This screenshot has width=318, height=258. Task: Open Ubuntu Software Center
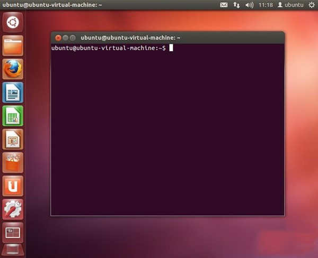[x=13, y=162]
